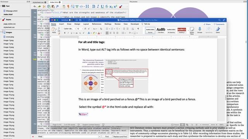Viewport: 248px width, 139px height.
Task: Click Heading H icon in Calibre toolbar
Action: point(87,7)
